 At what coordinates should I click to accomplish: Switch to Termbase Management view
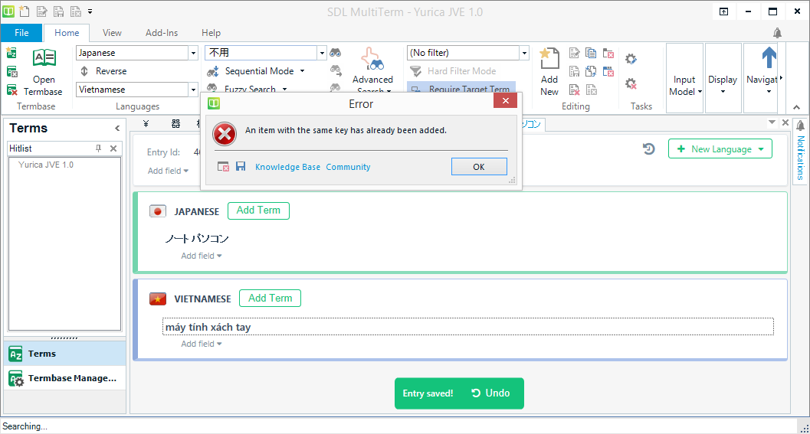[65, 378]
